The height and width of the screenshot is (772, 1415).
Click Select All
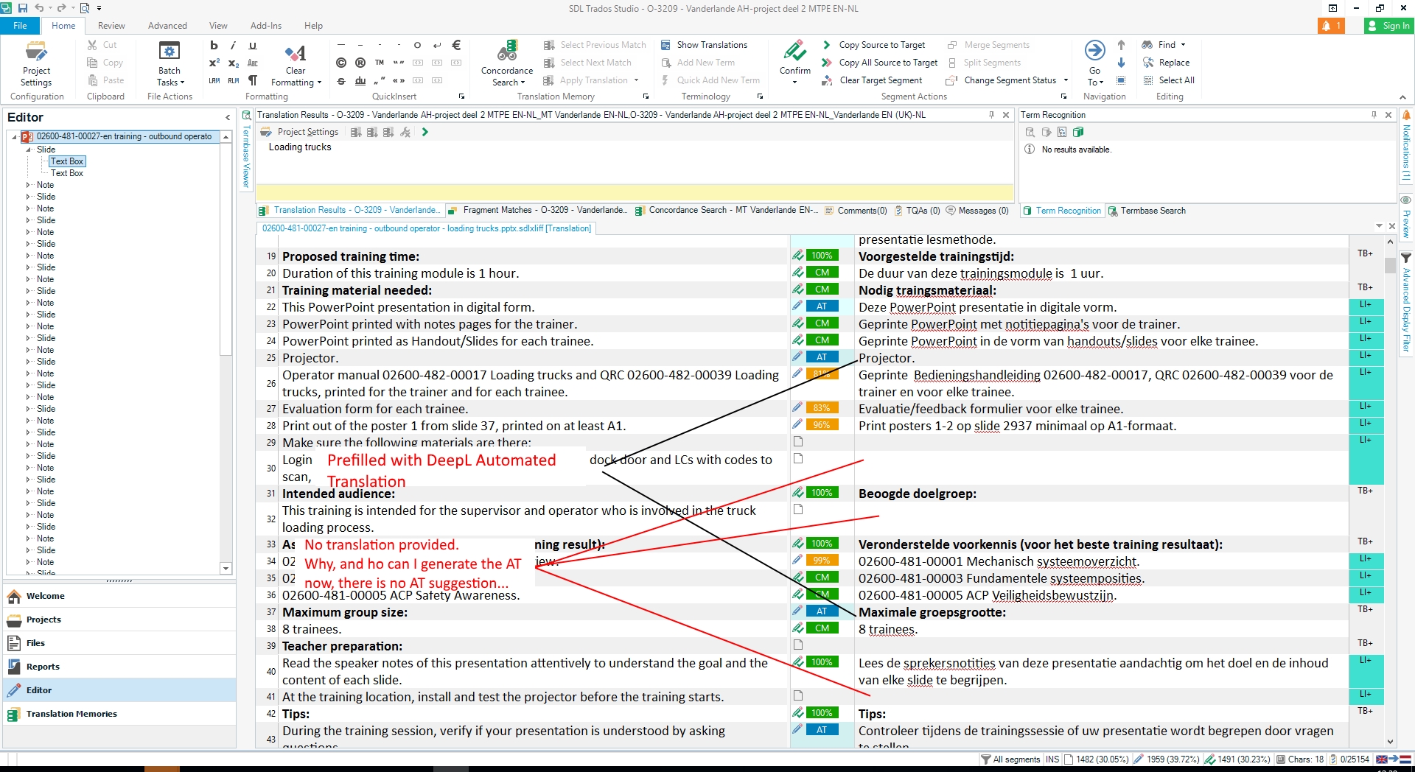click(1169, 80)
